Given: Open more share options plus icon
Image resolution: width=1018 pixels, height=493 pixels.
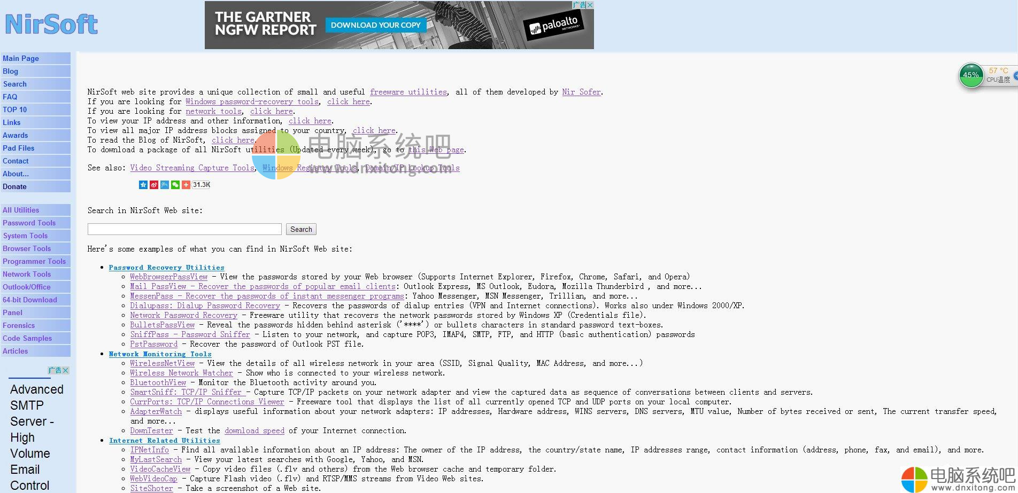Looking at the screenshot, I should tap(186, 185).
